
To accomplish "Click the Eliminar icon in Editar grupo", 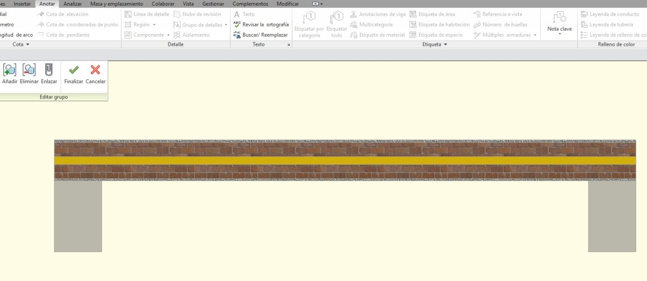I will (29, 70).
